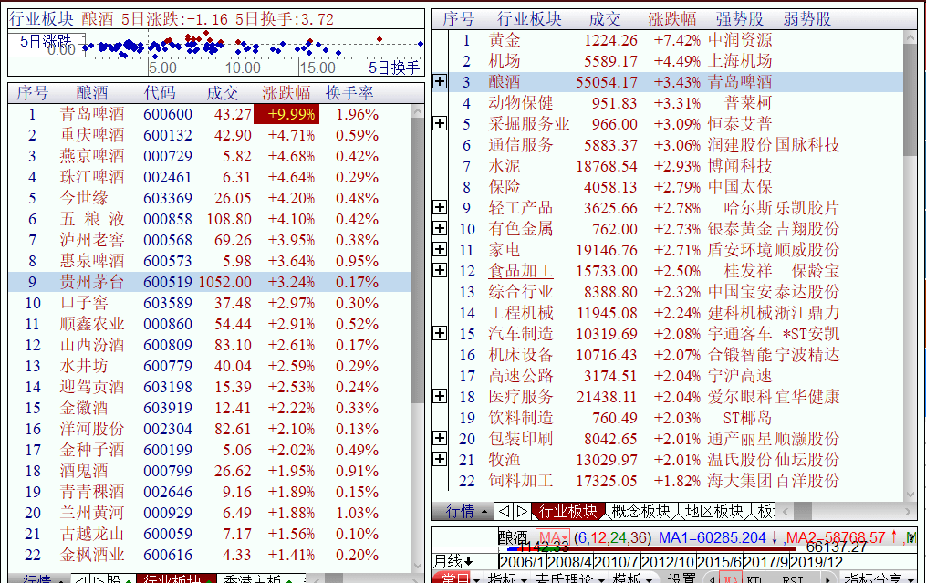Select the 洋河股份 stock row
The image size is (926, 583).
click(209, 429)
